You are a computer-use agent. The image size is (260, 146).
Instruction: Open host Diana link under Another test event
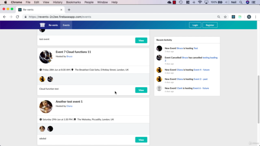69,106
